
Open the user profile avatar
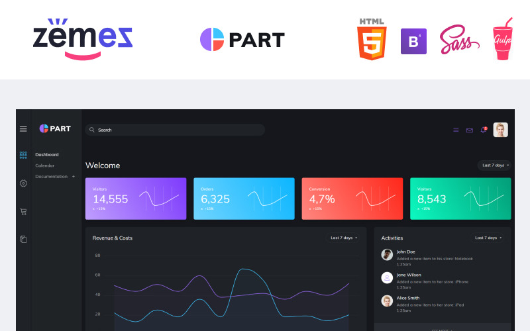(500, 130)
